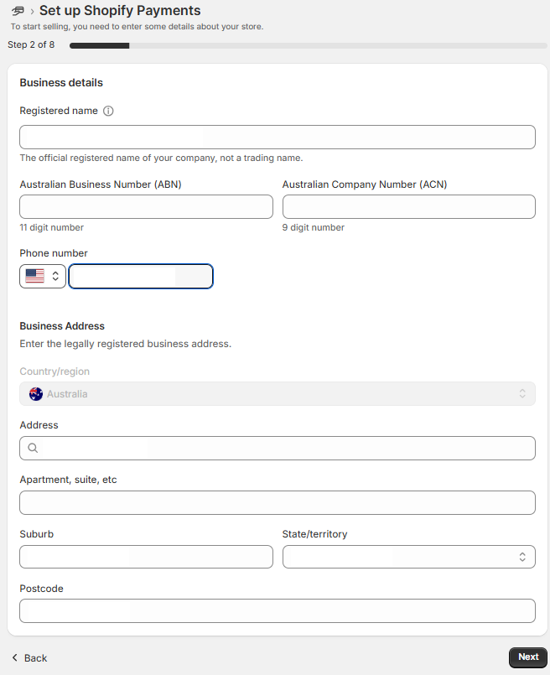The width and height of the screenshot is (550, 675).
Task: Click the Phone number input field
Action: [x=141, y=276]
